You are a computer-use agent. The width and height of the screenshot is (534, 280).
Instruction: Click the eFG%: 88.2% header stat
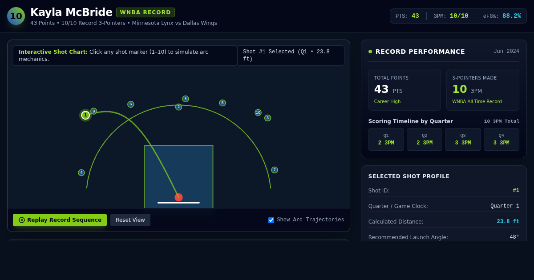click(x=502, y=16)
